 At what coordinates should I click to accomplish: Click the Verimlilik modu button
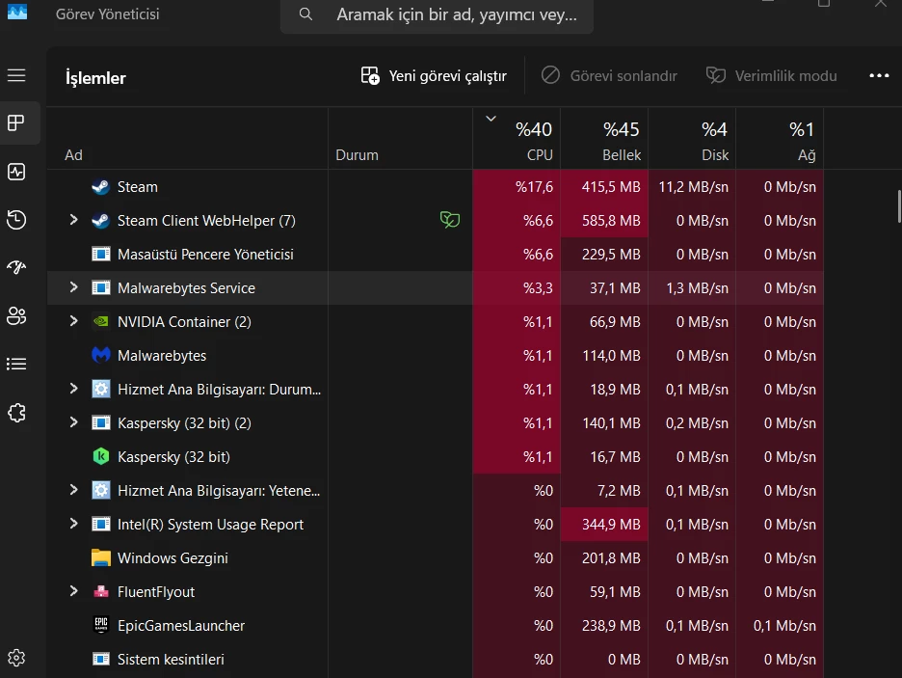point(770,75)
